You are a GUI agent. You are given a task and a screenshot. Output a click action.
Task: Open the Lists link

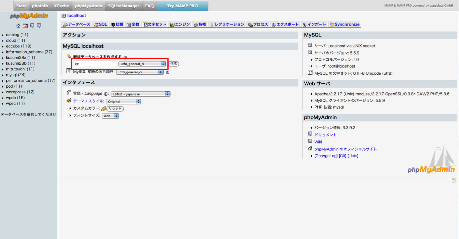[x=353, y=156]
